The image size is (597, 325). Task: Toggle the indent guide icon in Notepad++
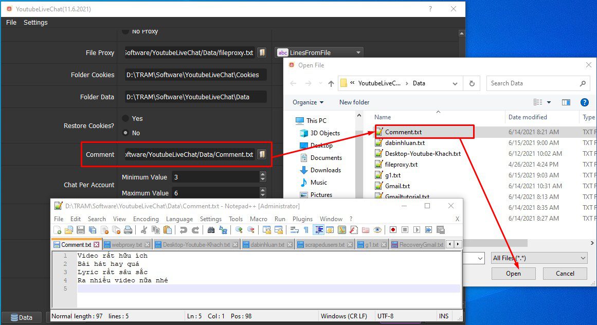[x=318, y=230]
